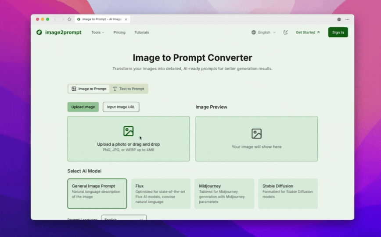The height and width of the screenshot is (237, 381).
Task: Go back using the browser back arrow
Action: (55, 19)
